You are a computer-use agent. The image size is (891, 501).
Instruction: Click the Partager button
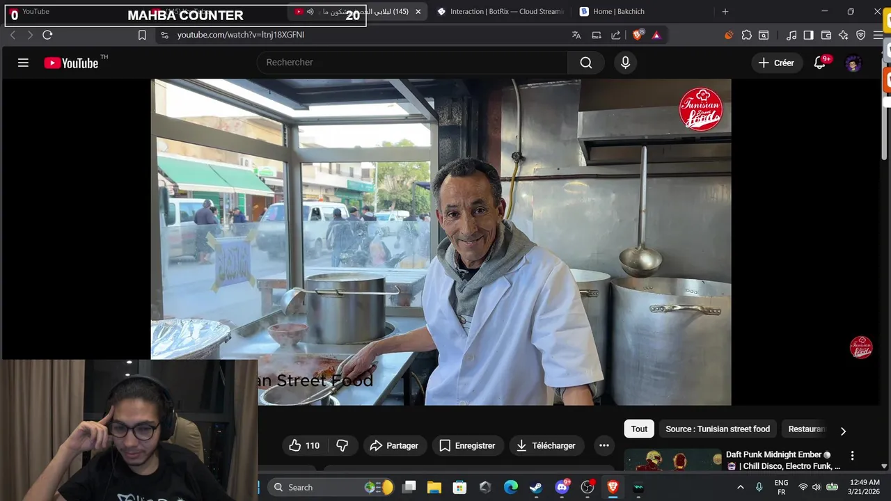tap(395, 445)
